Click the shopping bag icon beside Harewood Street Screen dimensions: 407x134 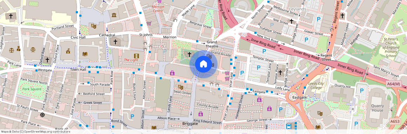coord(259,99)
